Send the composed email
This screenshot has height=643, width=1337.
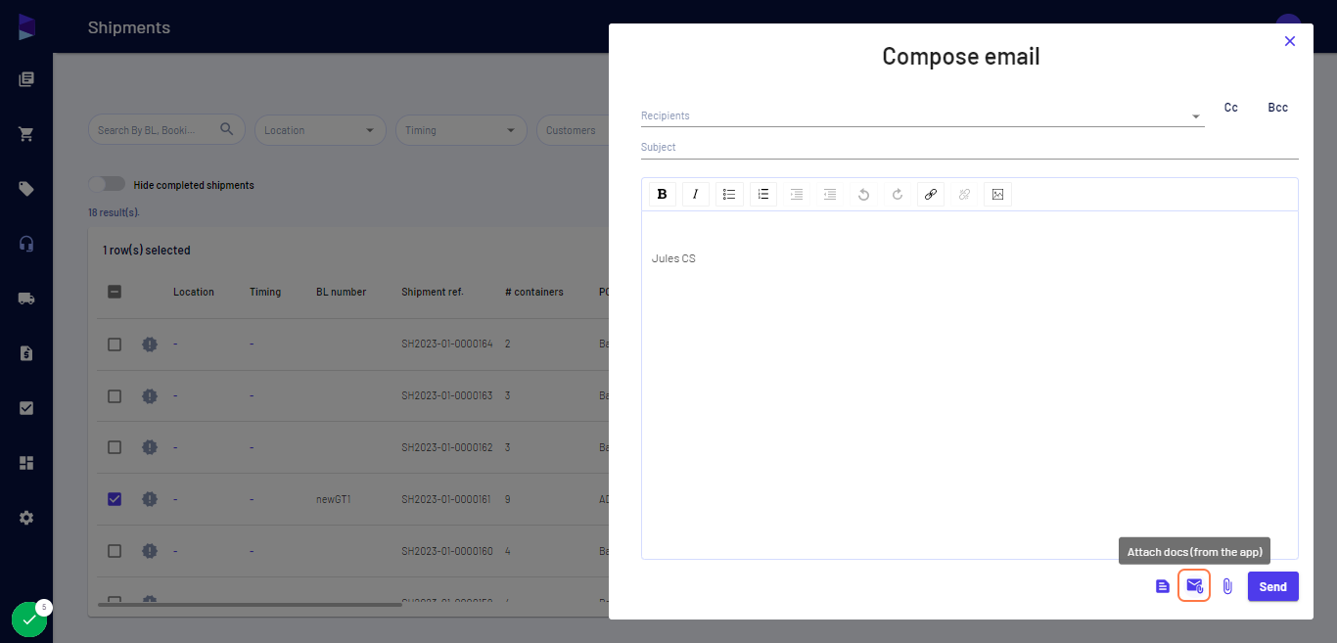point(1273,586)
